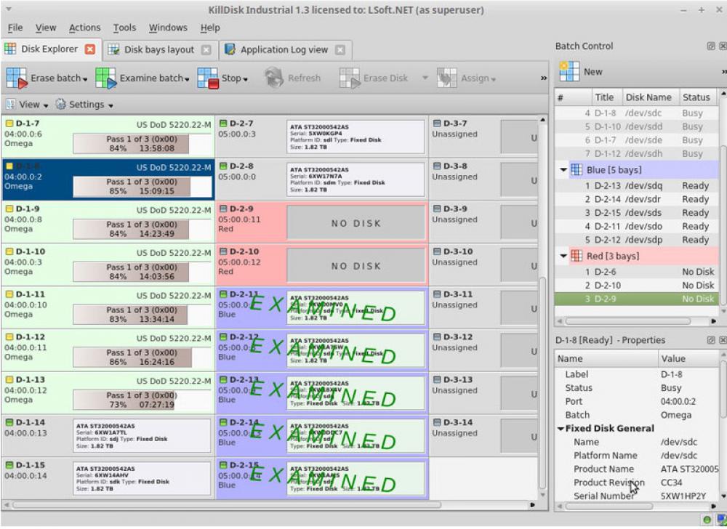Create a new batch via the New icon

(x=569, y=71)
